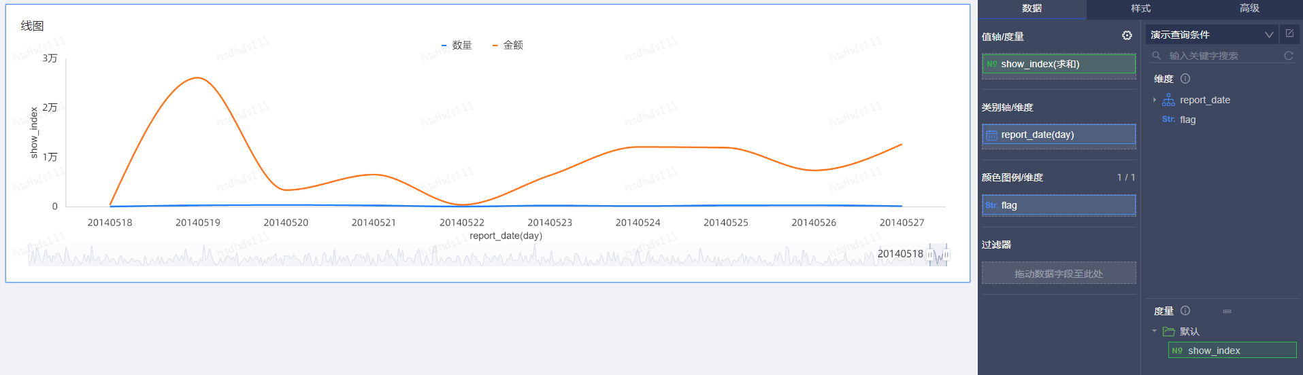
Task: Click the info icon next to 度量
Action: click(x=1185, y=310)
